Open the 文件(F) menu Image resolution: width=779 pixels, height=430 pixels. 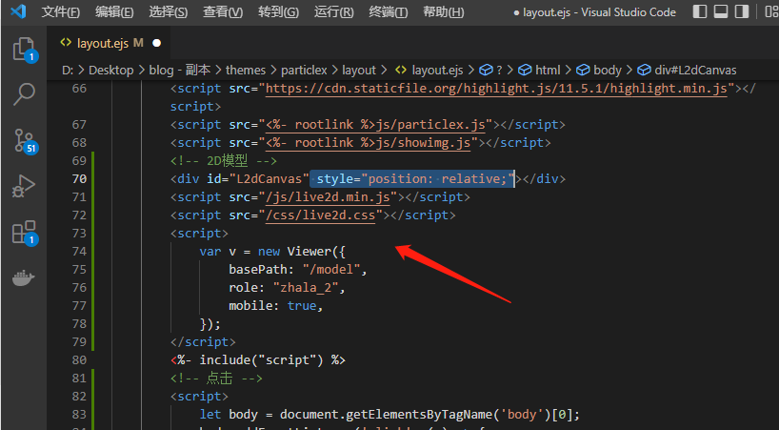point(61,12)
